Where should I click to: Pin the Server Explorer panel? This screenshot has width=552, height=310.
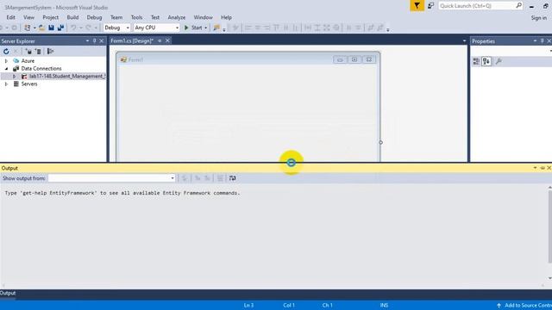pos(94,41)
